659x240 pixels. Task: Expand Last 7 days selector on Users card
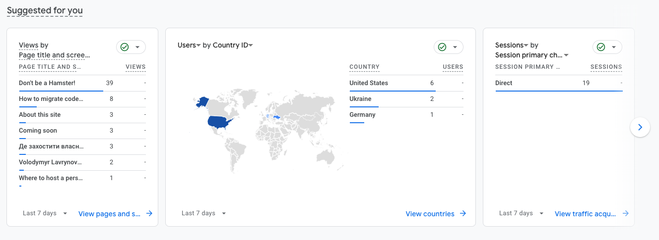coord(204,213)
